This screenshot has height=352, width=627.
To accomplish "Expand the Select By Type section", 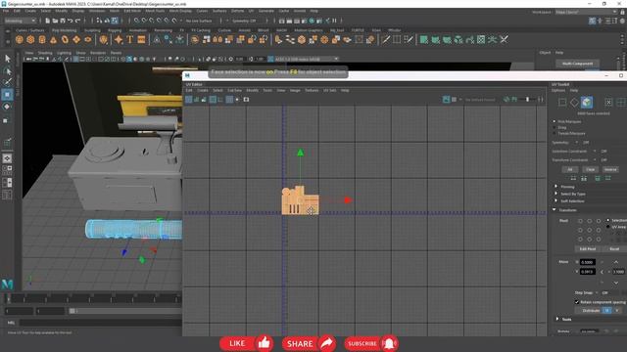I will pyautogui.click(x=556, y=194).
